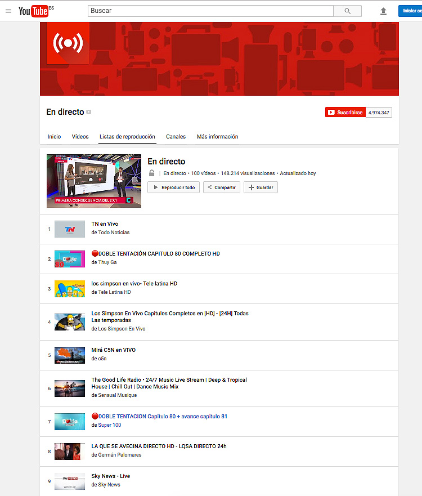Open the Canales tab
422x496 pixels.
point(176,137)
